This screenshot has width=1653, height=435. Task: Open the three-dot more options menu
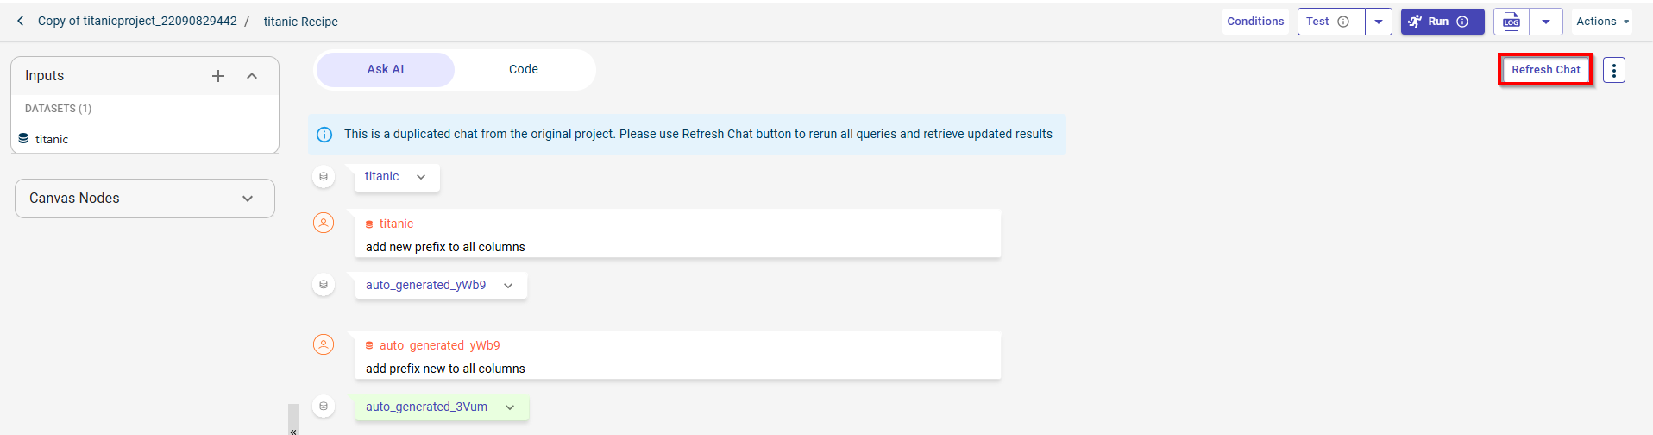[x=1613, y=70]
